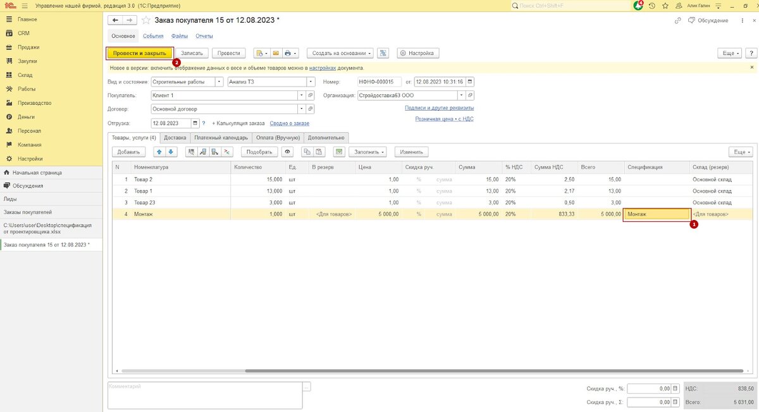
Task: Send document by email envelope icon
Action: [x=276, y=54]
